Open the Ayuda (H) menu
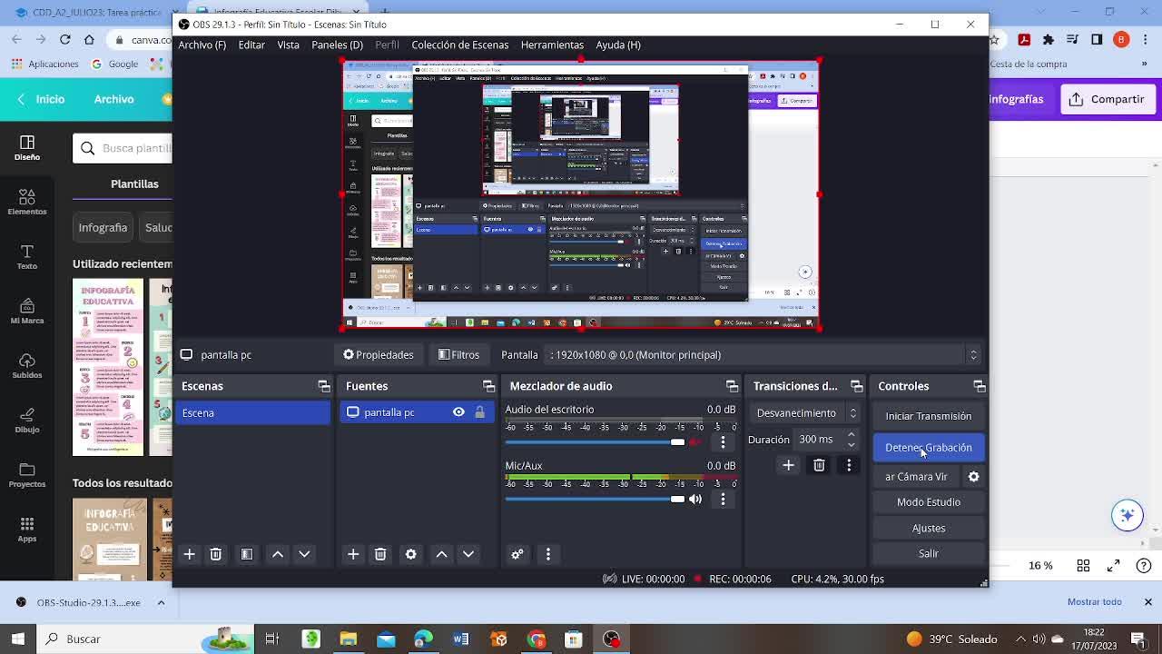 [x=618, y=45]
